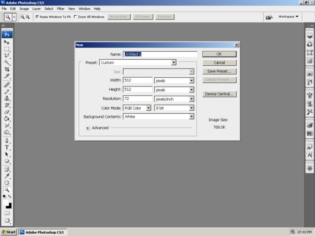Click Cancel in the New dialog
This screenshot has height=236, width=315.
tap(219, 62)
